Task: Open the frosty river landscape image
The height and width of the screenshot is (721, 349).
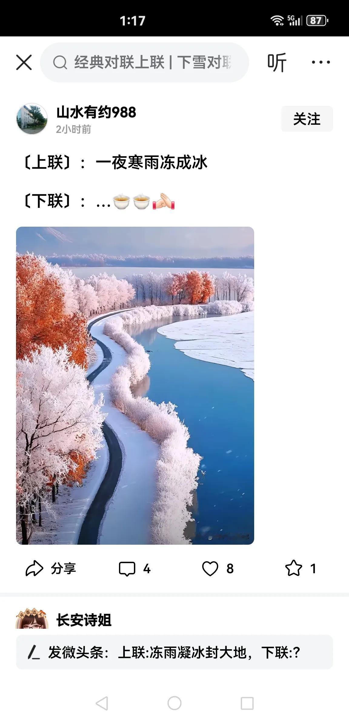Action: tap(135, 385)
